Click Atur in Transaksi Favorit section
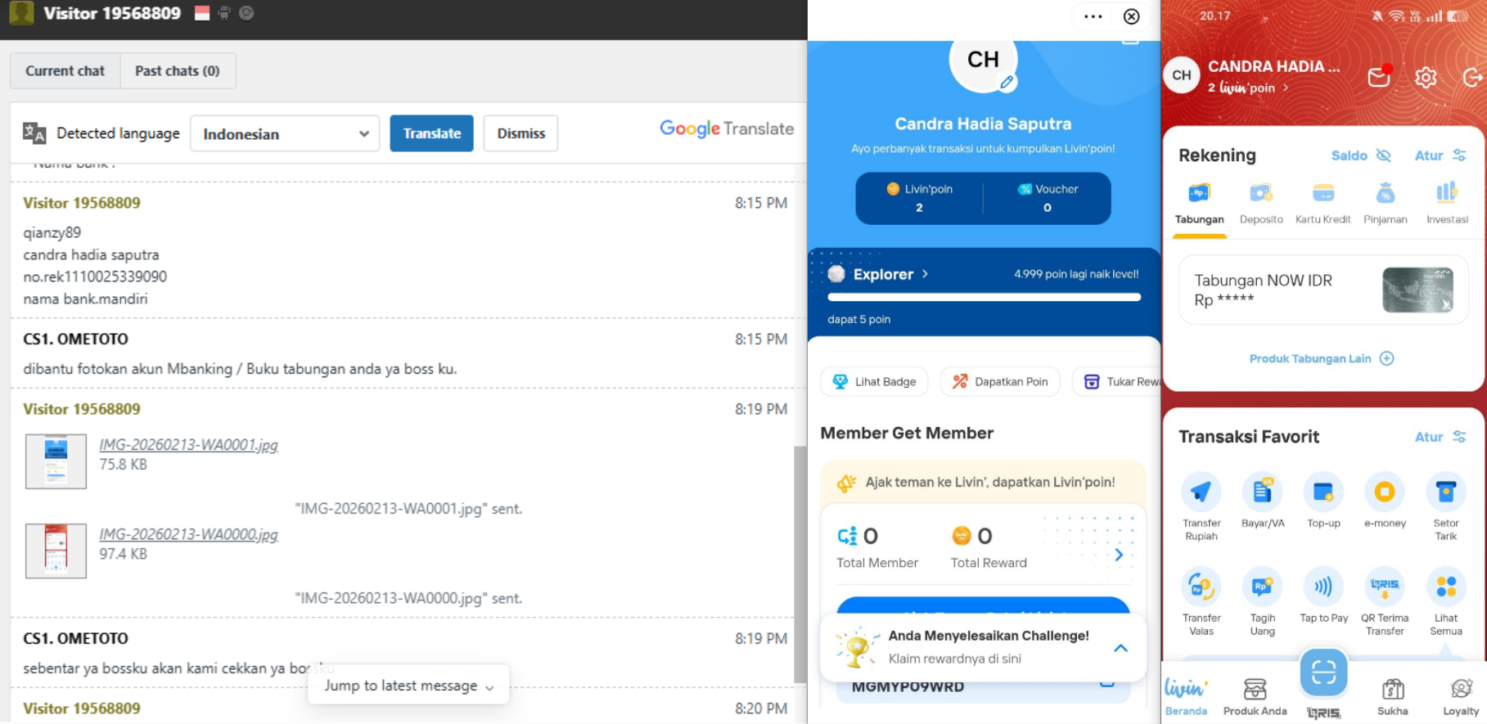 [x=1440, y=437]
